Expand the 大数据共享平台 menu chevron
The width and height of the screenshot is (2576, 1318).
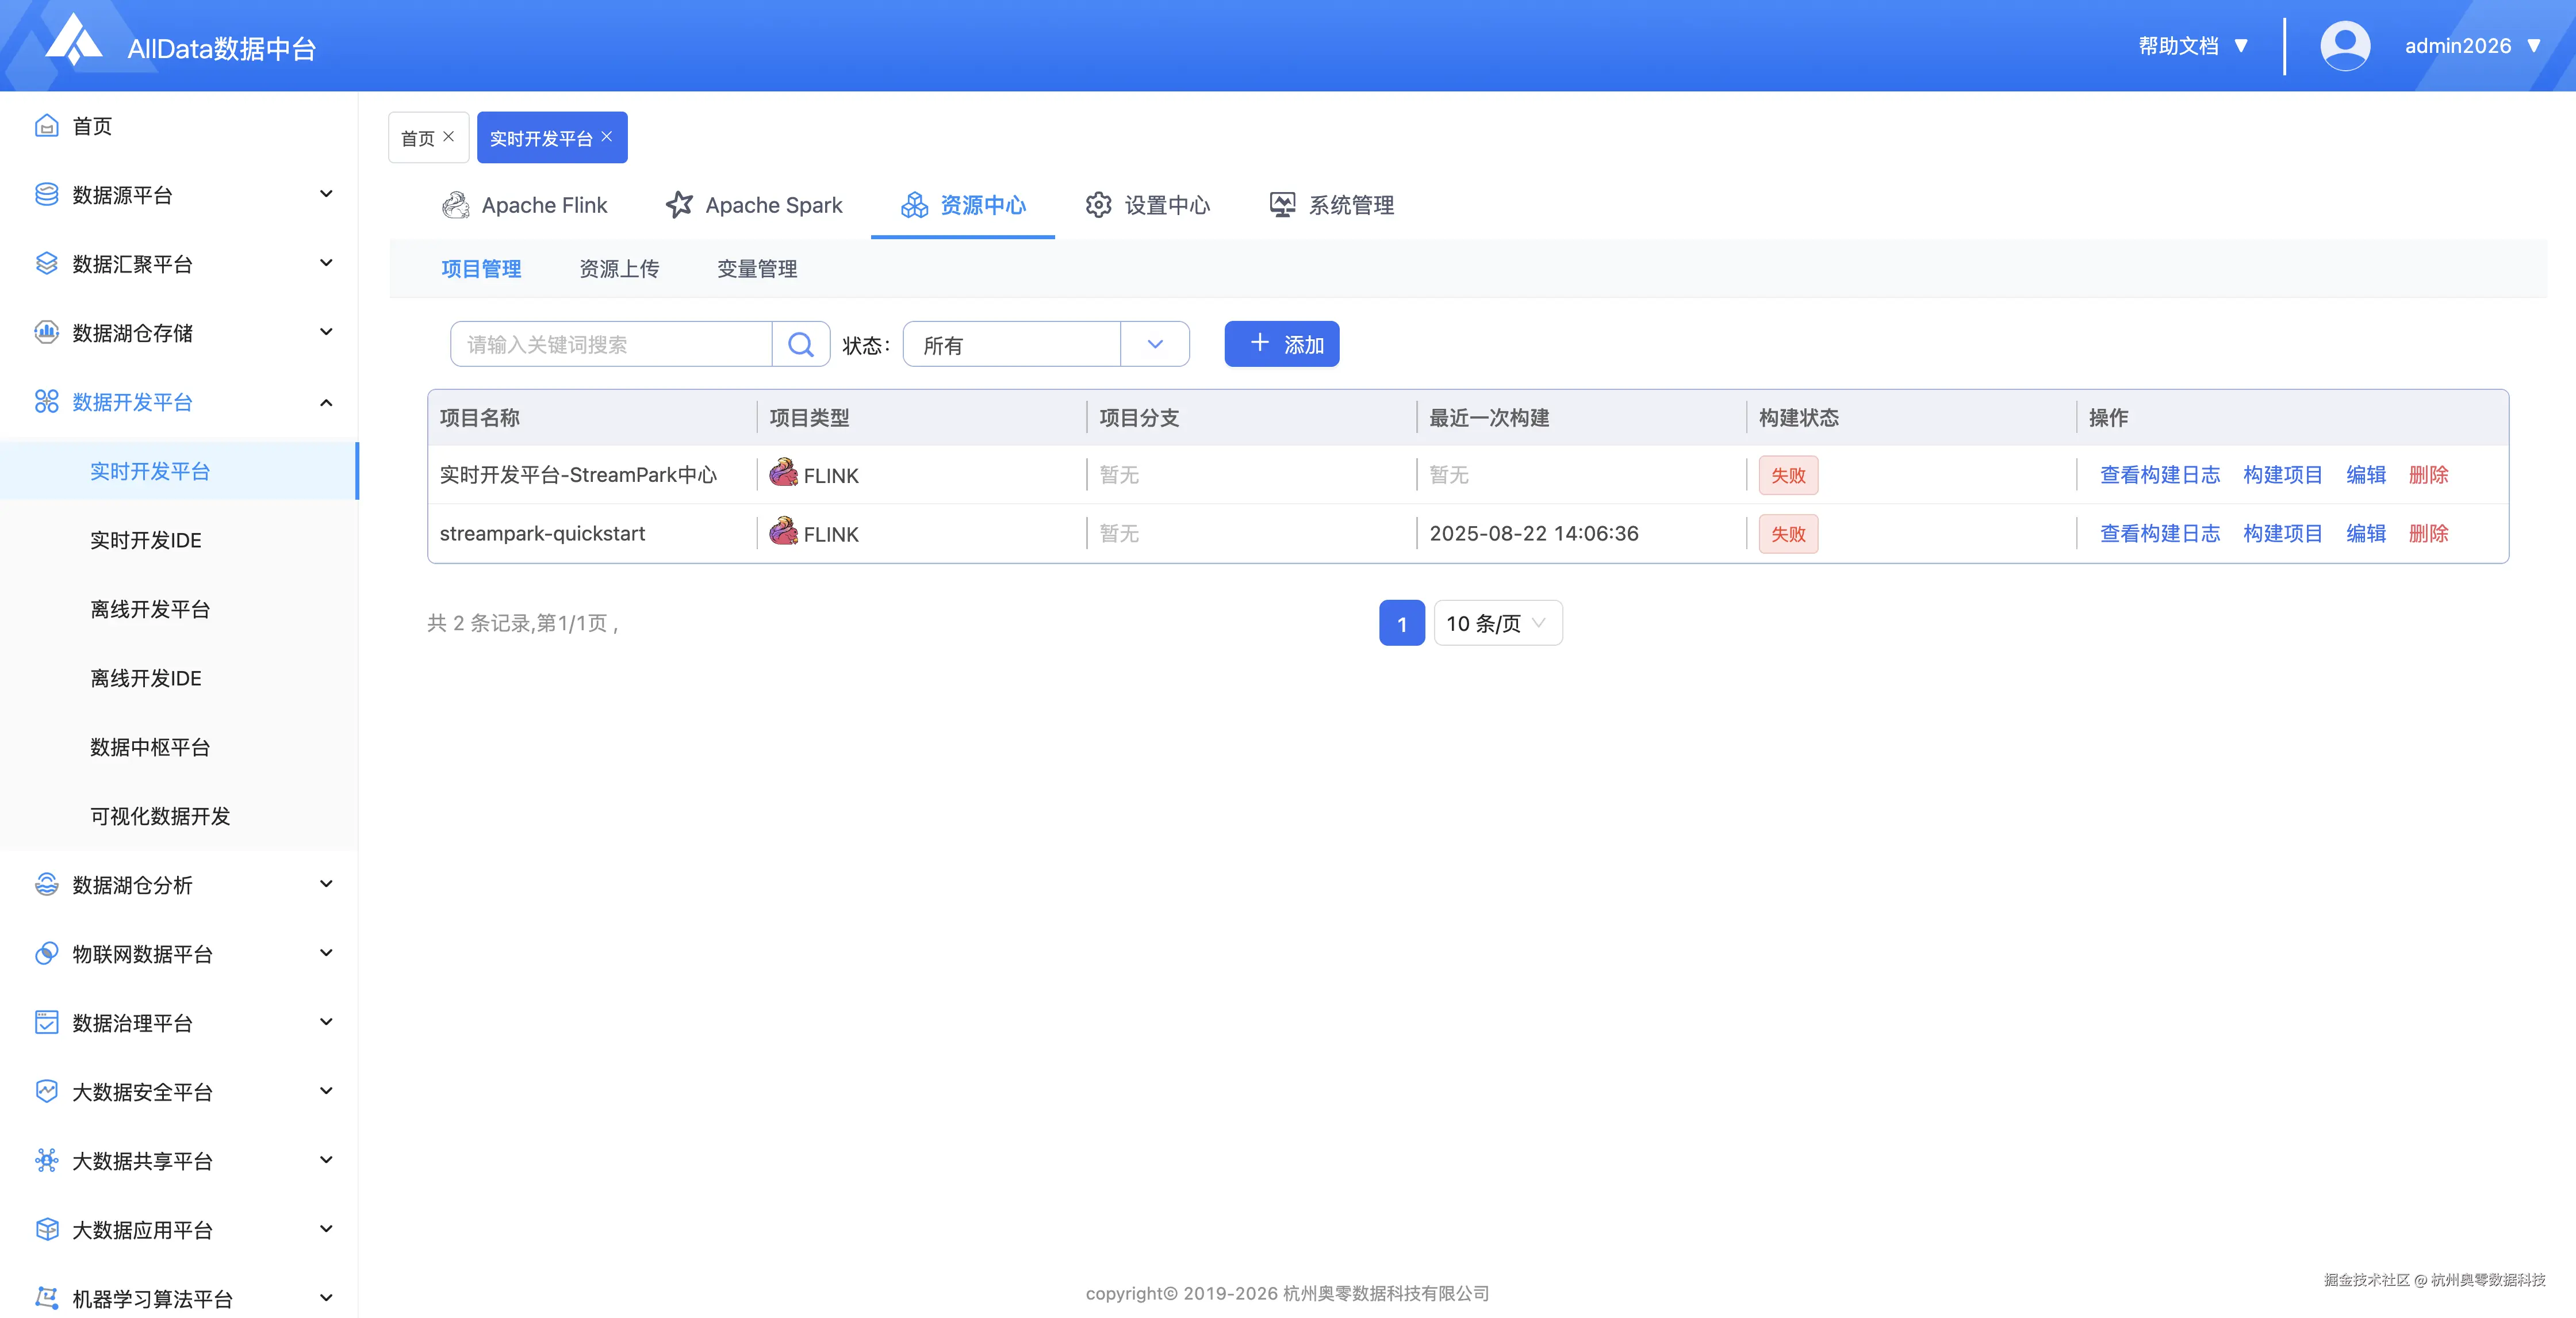pos(326,1160)
